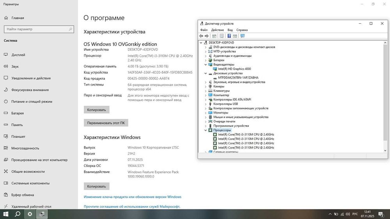Click Копировать under Windows specifications
The width and height of the screenshot is (390, 219).
(x=96, y=186)
